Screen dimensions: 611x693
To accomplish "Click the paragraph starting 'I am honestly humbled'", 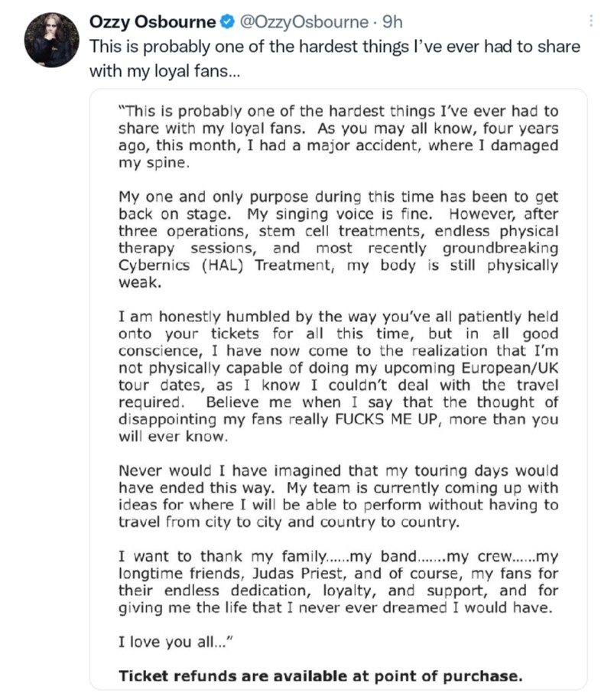I will [x=338, y=376].
